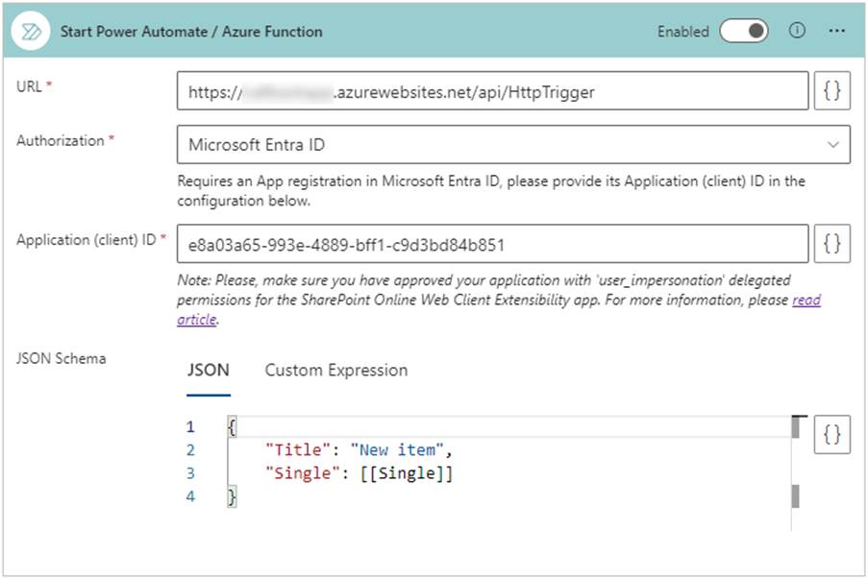Click the Start Power Automate / Azure Function title
This screenshot has height=579, width=868.
191,32
